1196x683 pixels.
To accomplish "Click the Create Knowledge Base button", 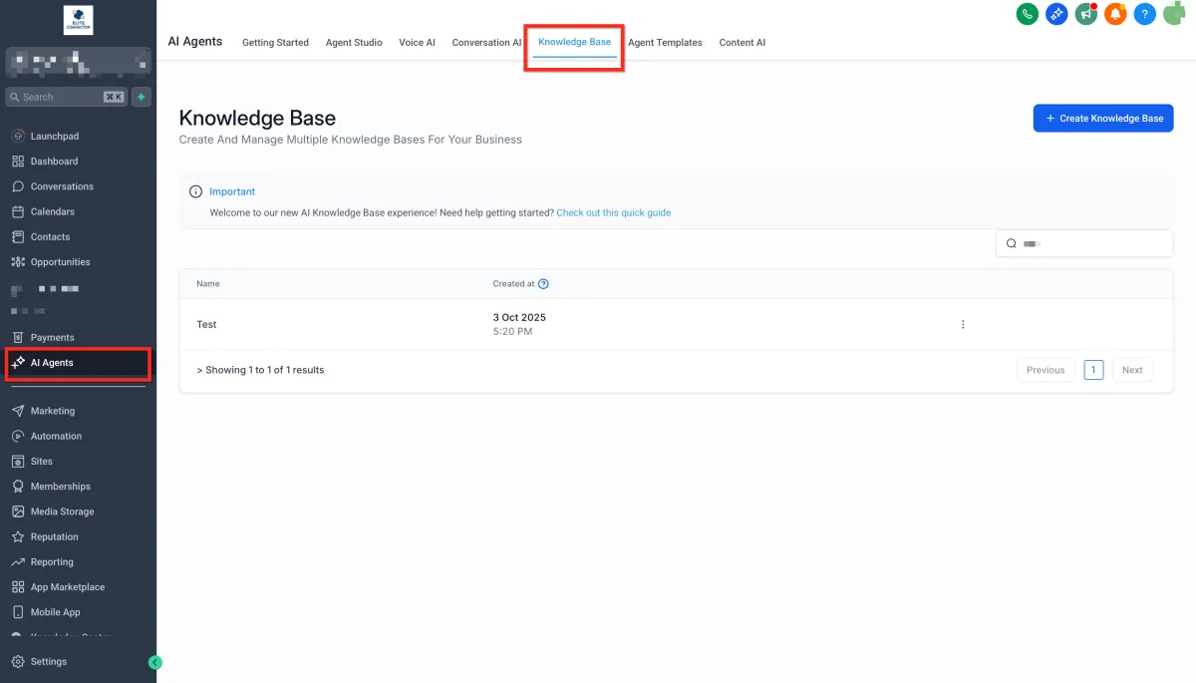I will click(x=1103, y=118).
